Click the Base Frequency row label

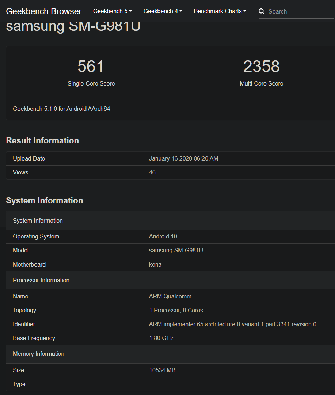click(34, 338)
